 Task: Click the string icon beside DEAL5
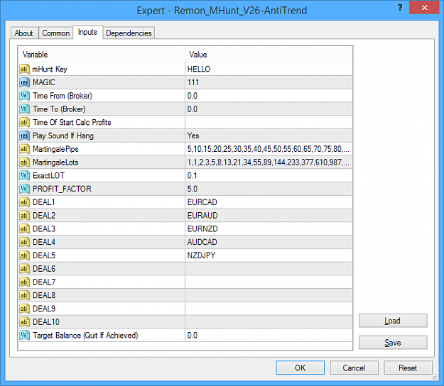(x=24, y=255)
